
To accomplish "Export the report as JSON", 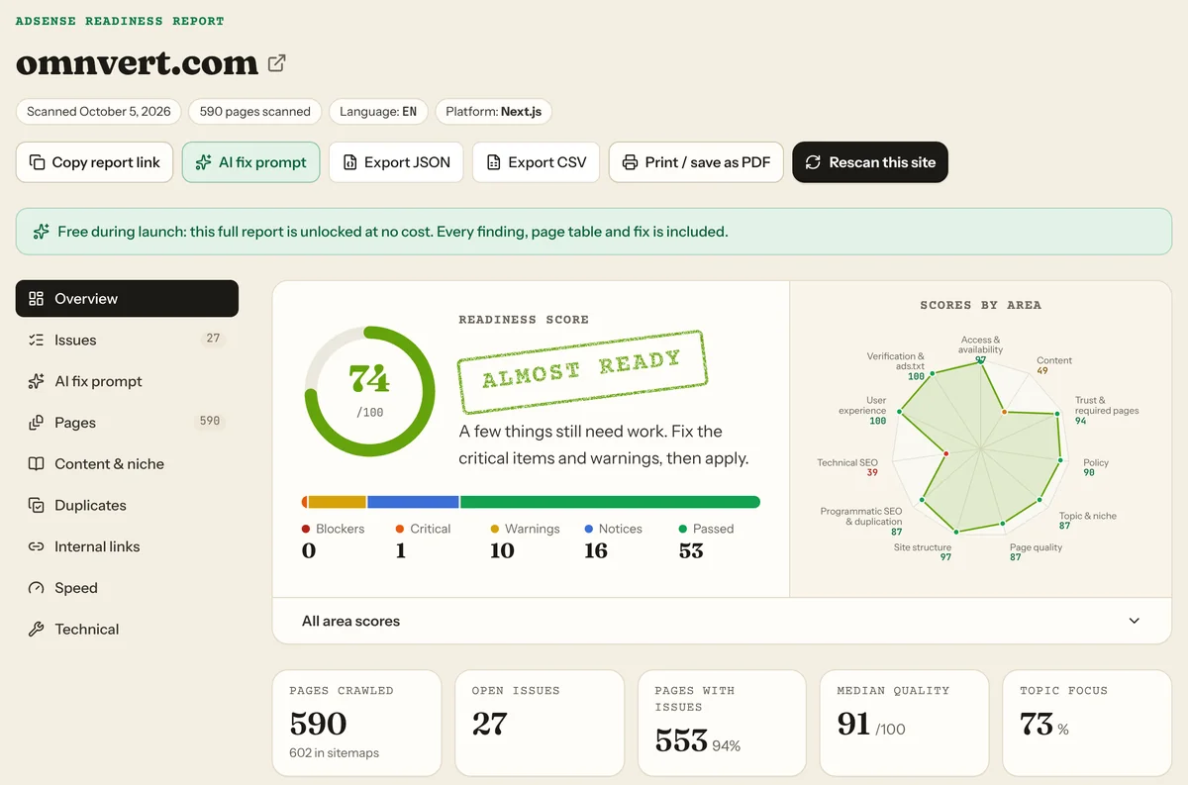I will [x=396, y=162].
